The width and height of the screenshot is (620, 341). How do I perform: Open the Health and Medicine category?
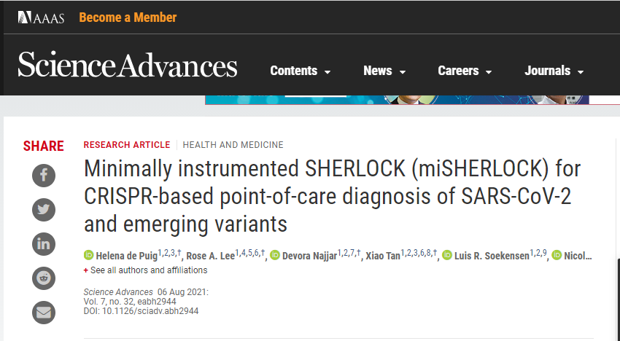233,145
